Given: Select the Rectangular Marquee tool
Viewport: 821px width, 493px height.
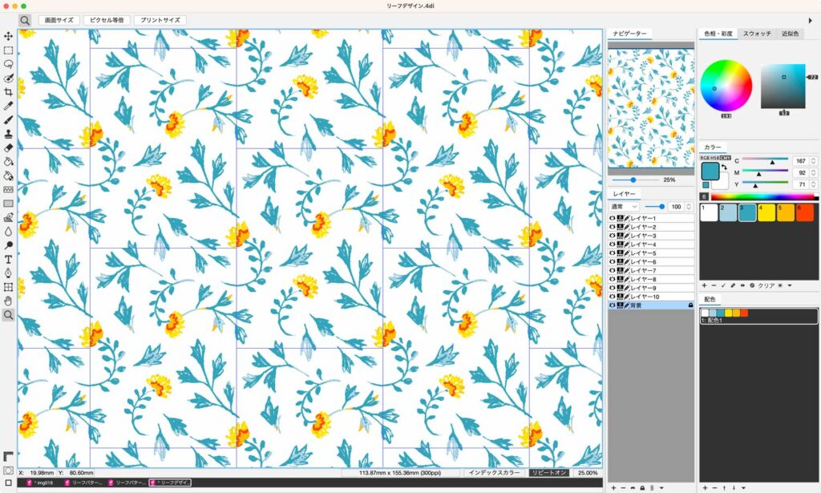Looking at the screenshot, I should (8, 51).
